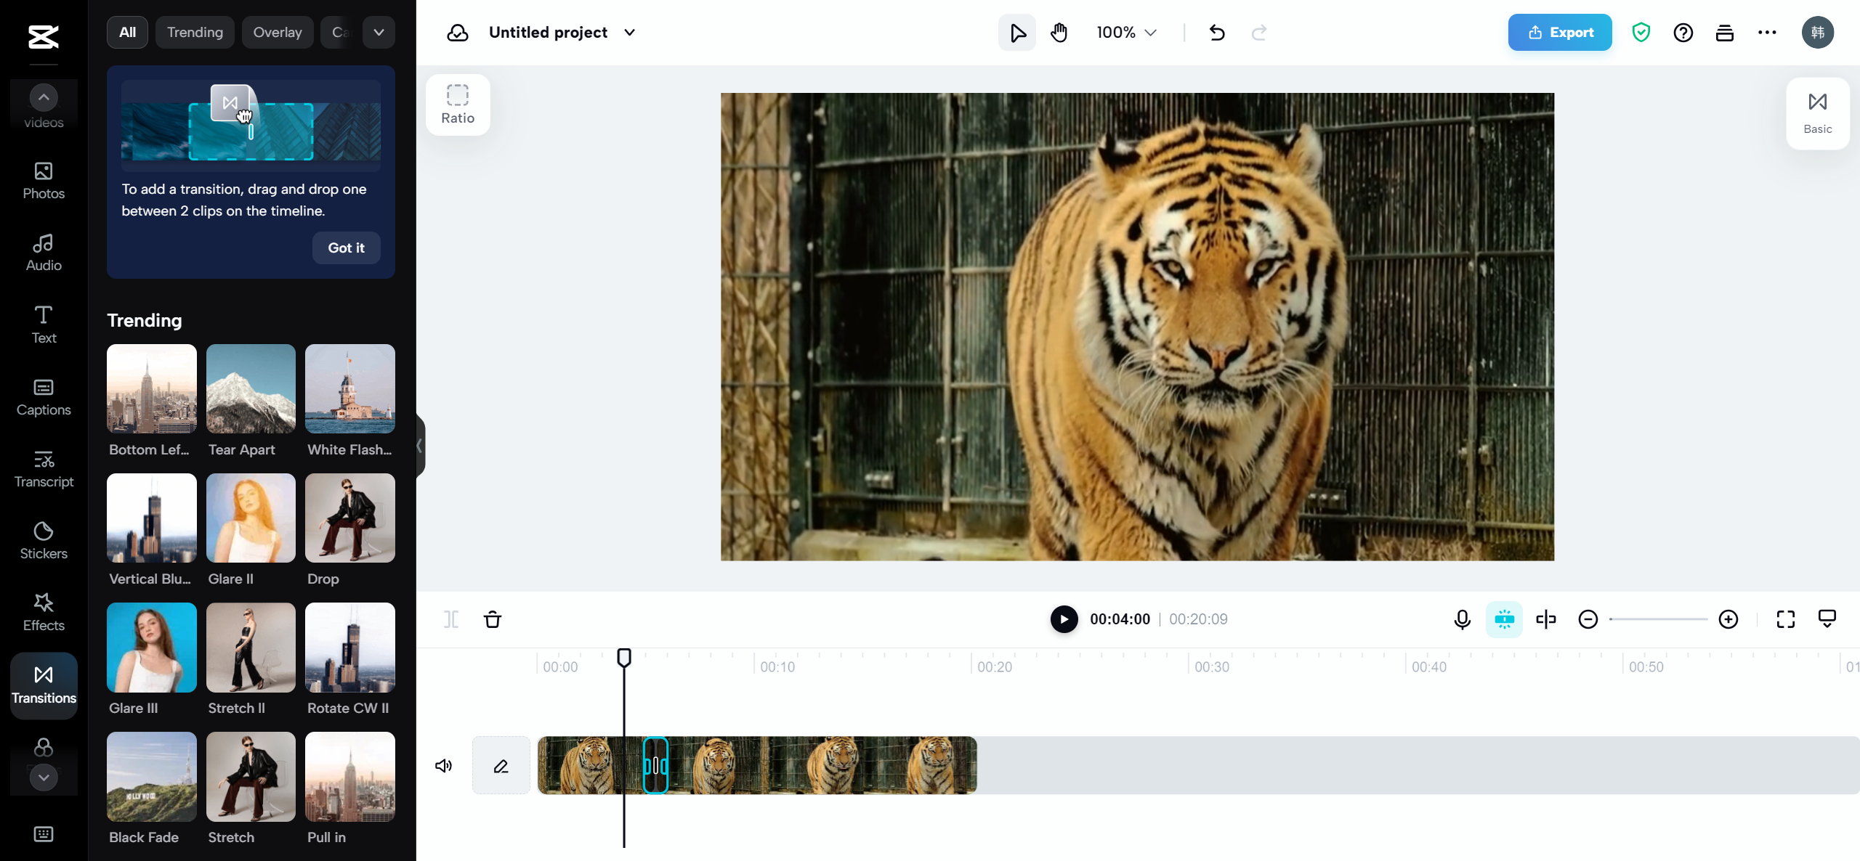Dismiss the tip with Got it
This screenshot has height=861, width=1860.
346,248
